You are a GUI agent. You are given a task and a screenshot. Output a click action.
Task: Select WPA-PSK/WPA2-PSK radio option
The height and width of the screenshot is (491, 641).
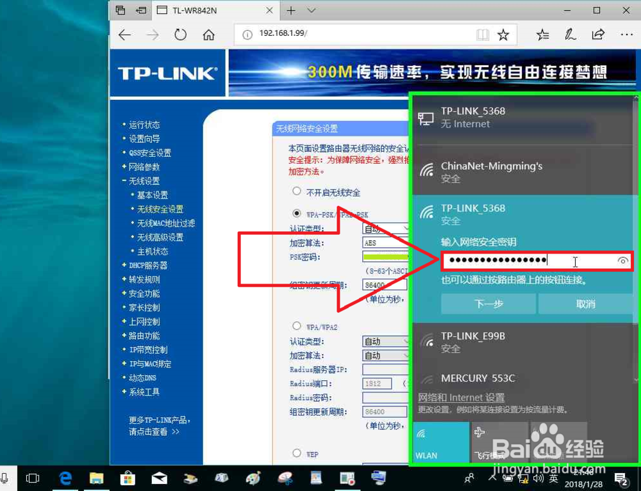pyautogui.click(x=297, y=213)
